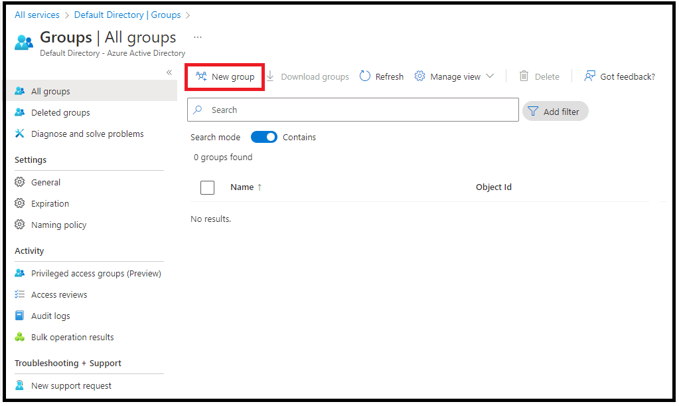Image resolution: width=679 pixels, height=406 pixels.
Task: Open the ellipsis more options menu
Action: point(198,37)
